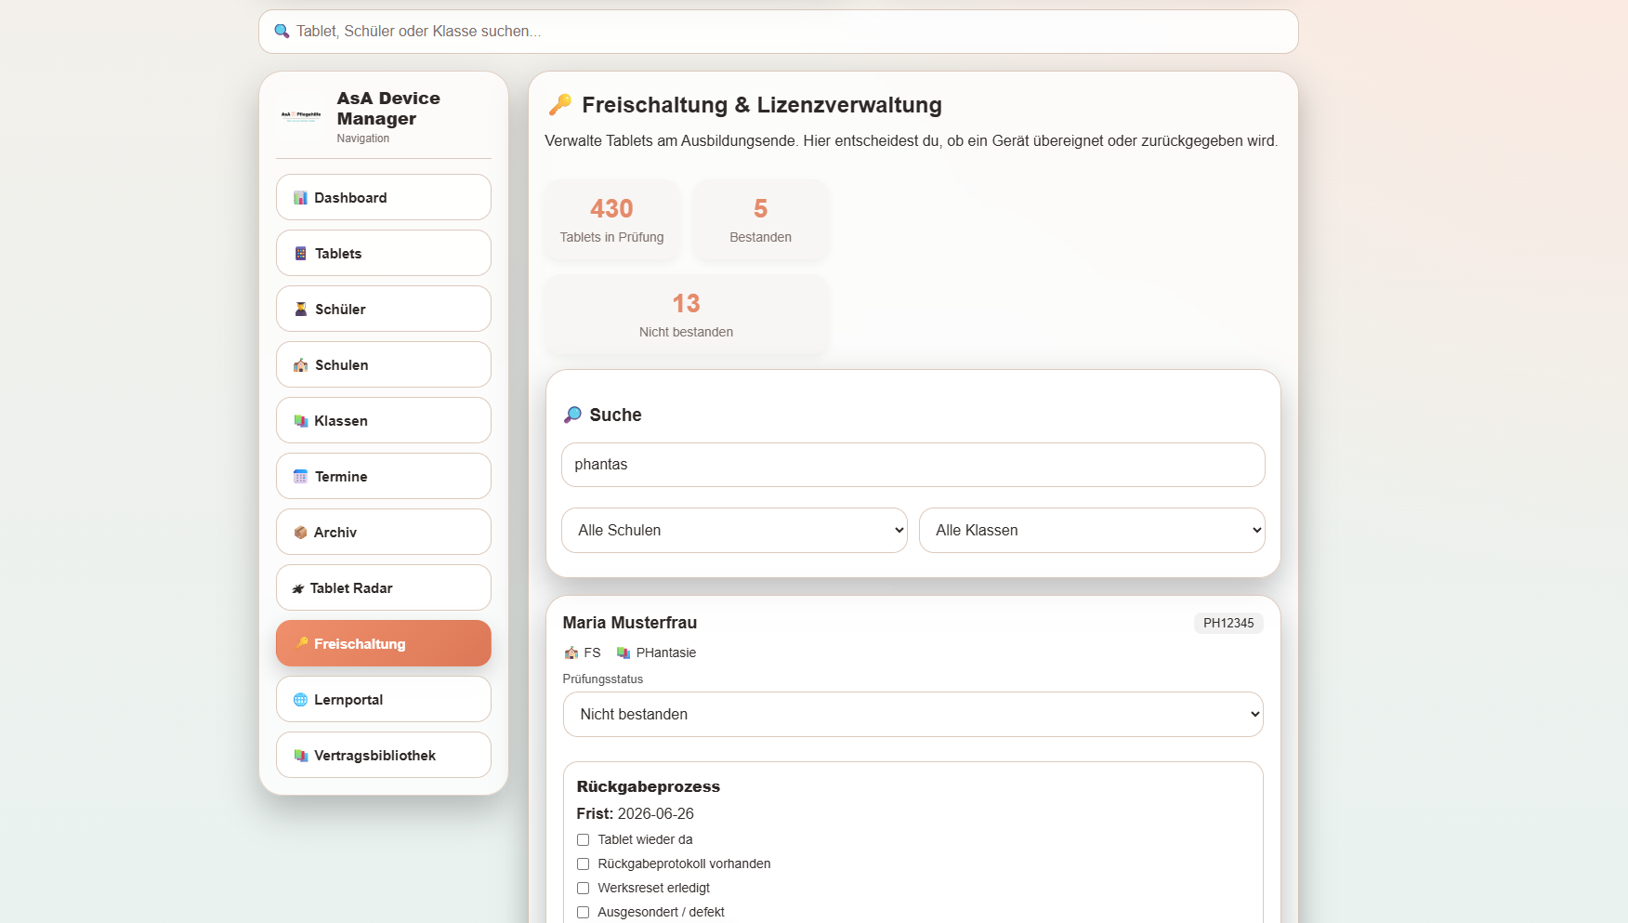The width and height of the screenshot is (1628, 923).
Task: Go to Dashboard in navigation
Action: click(x=383, y=197)
